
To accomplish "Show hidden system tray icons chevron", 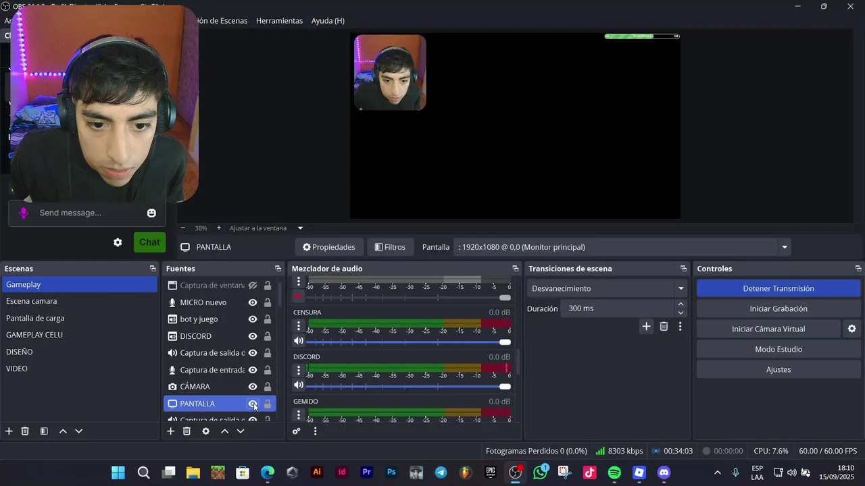I will pyautogui.click(x=717, y=473).
